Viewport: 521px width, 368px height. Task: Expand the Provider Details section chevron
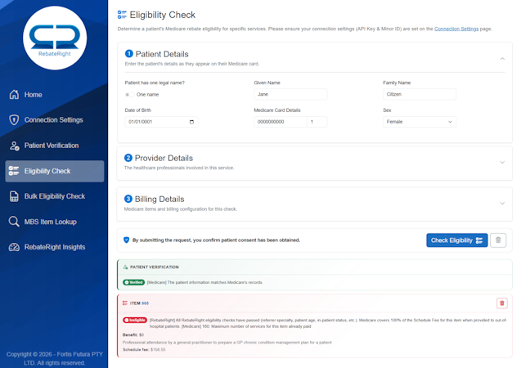pyautogui.click(x=502, y=163)
